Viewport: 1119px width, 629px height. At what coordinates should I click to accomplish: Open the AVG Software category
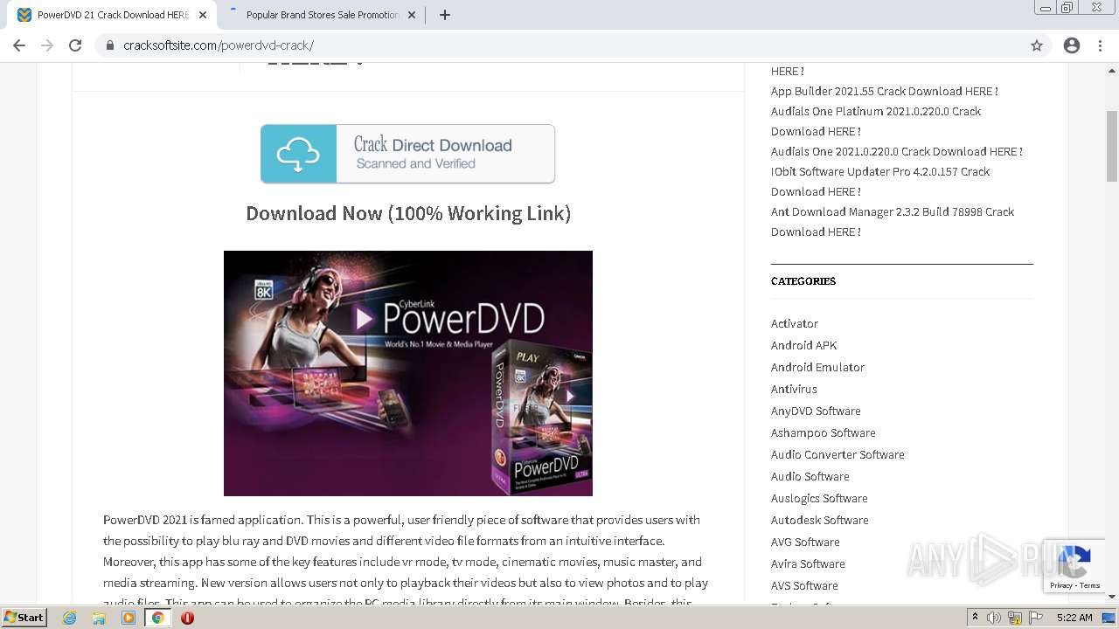(805, 542)
